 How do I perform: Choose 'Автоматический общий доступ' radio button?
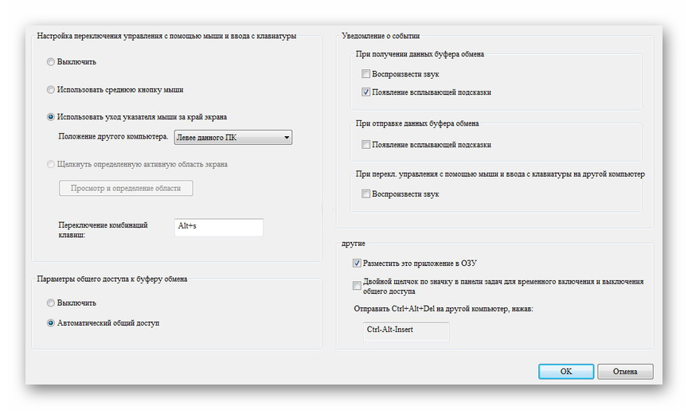52,323
